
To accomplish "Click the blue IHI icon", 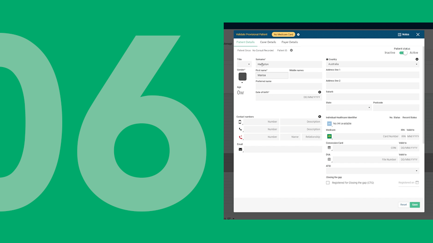I will pos(329,124).
